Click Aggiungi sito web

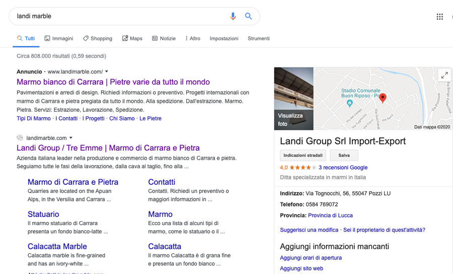(301, 268)
